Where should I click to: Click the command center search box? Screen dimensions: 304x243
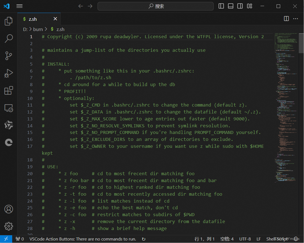tap(155, 6)
